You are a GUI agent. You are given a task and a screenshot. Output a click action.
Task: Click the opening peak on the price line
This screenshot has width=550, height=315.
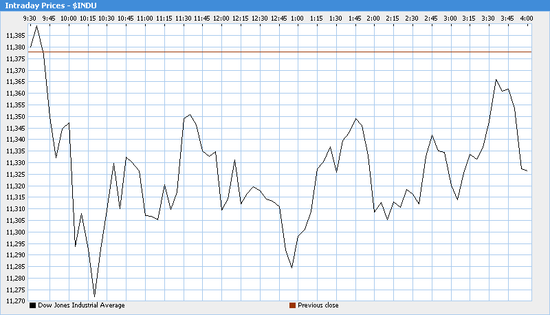[37, 26]
